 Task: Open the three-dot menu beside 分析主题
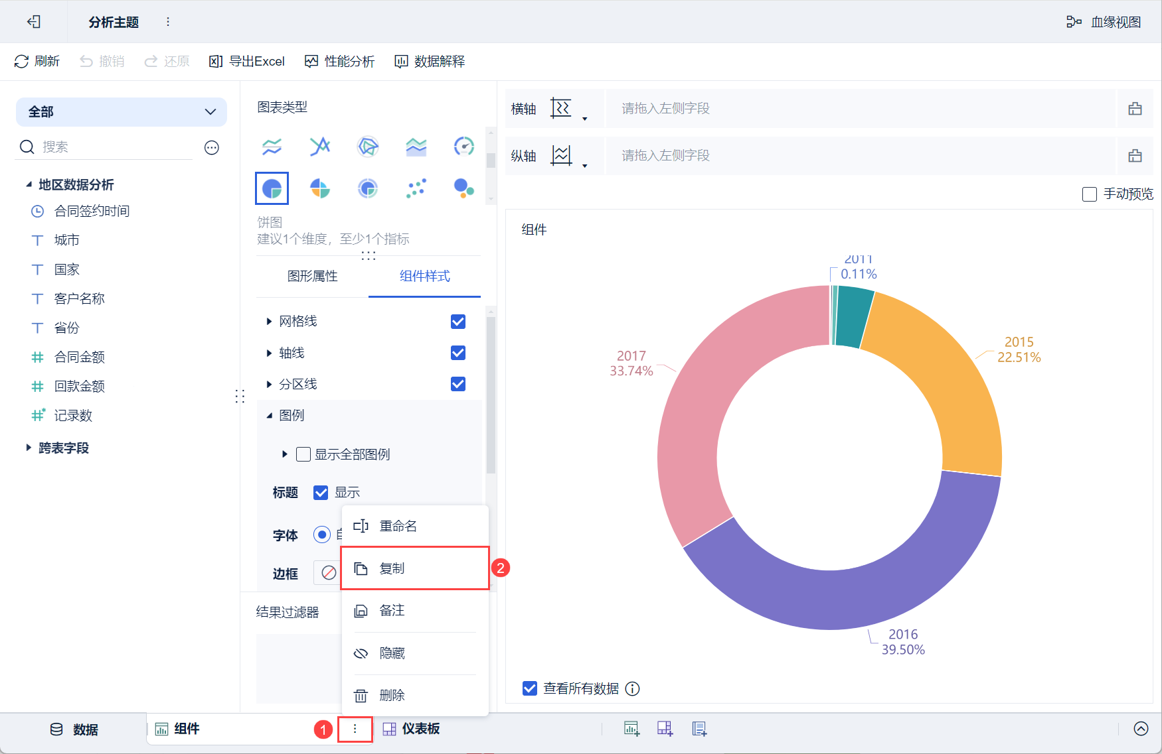tap(168, 22)
